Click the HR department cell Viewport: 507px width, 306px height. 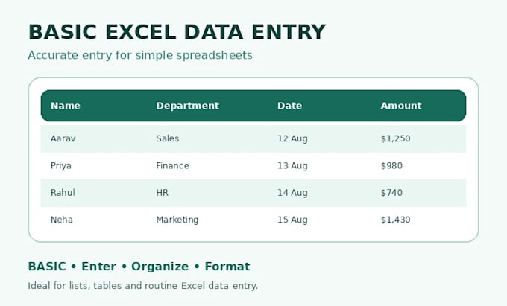point(162,193)
